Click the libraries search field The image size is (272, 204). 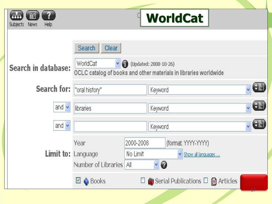click(110, 108)
